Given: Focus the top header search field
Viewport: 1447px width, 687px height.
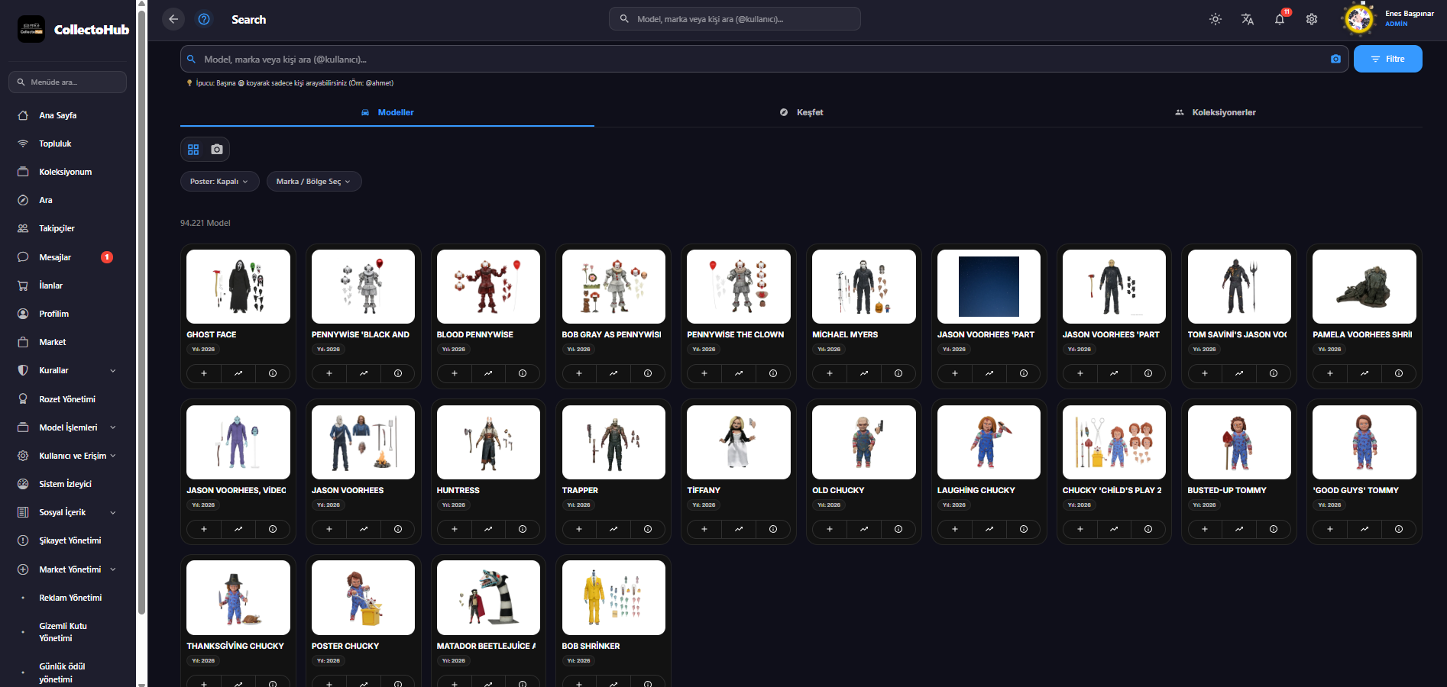Looking at the screenshot, I should coord(735,19).
